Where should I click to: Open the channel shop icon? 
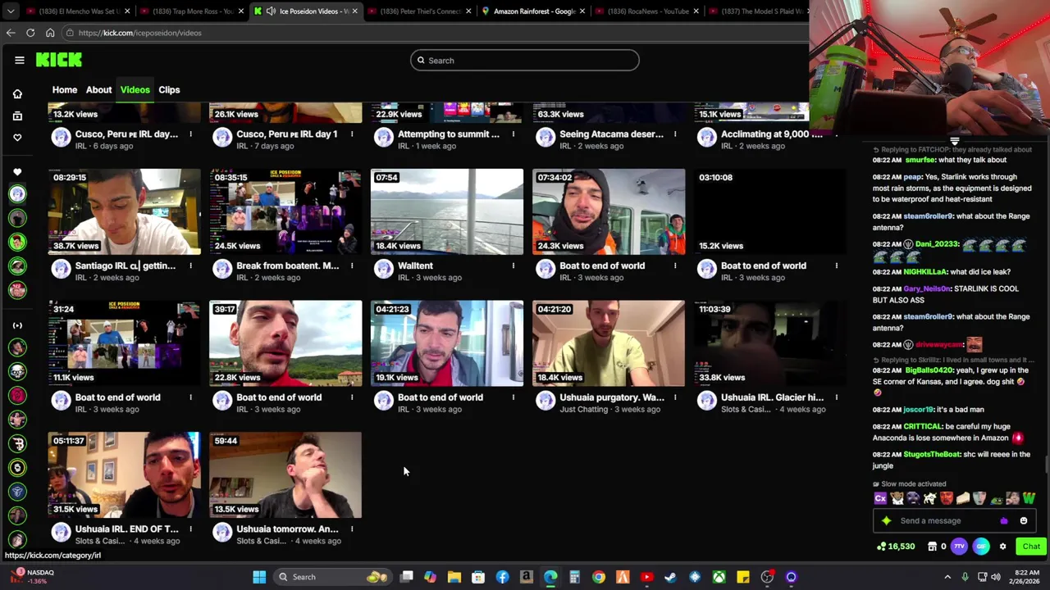932,547
